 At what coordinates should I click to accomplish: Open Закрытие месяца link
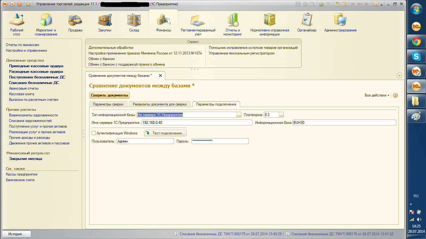26,159
